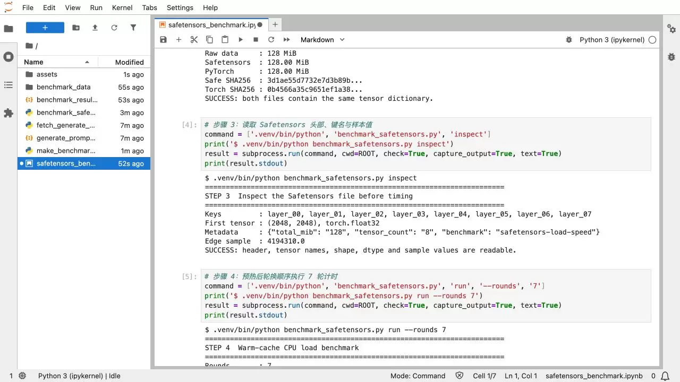
Task: Add a new tab with plus button
Action: pos(275,24)
